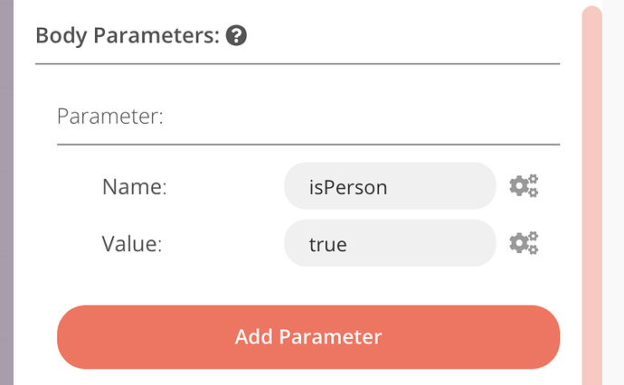The image size is (624, 385).
Task: Click the Name: field label
Action: coord(135,186)
